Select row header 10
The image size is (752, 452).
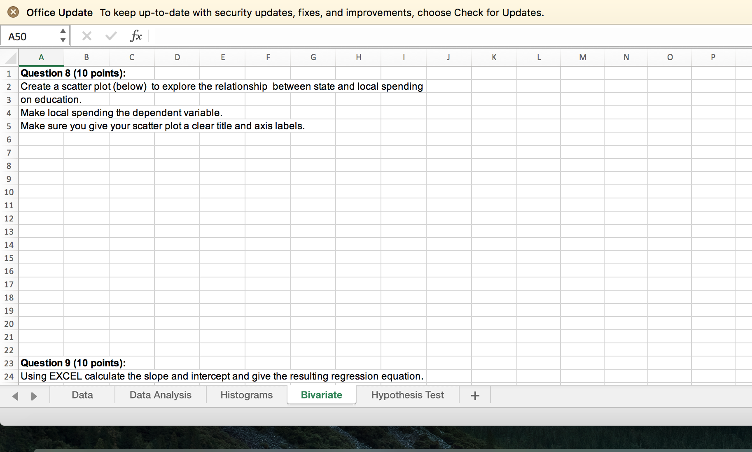tap(9, 192)
